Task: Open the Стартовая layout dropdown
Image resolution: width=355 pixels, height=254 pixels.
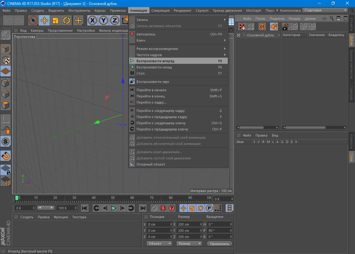Action: click(x=325, y=10)
